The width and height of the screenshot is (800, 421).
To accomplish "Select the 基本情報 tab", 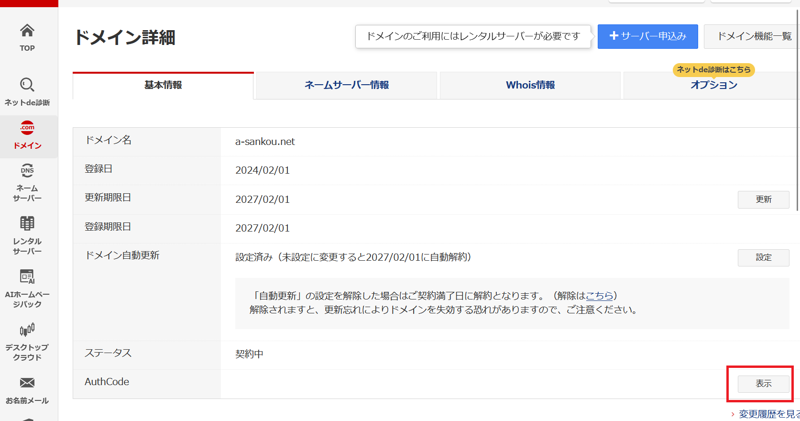I will [x=163, y=85].
